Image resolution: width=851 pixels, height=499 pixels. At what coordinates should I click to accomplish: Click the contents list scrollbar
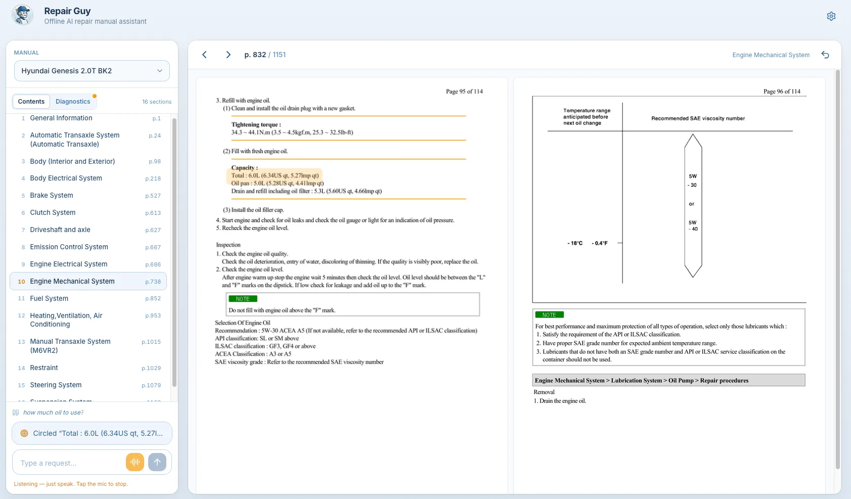point(174,253)
